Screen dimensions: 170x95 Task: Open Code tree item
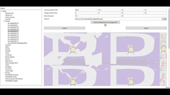(7, 65)
